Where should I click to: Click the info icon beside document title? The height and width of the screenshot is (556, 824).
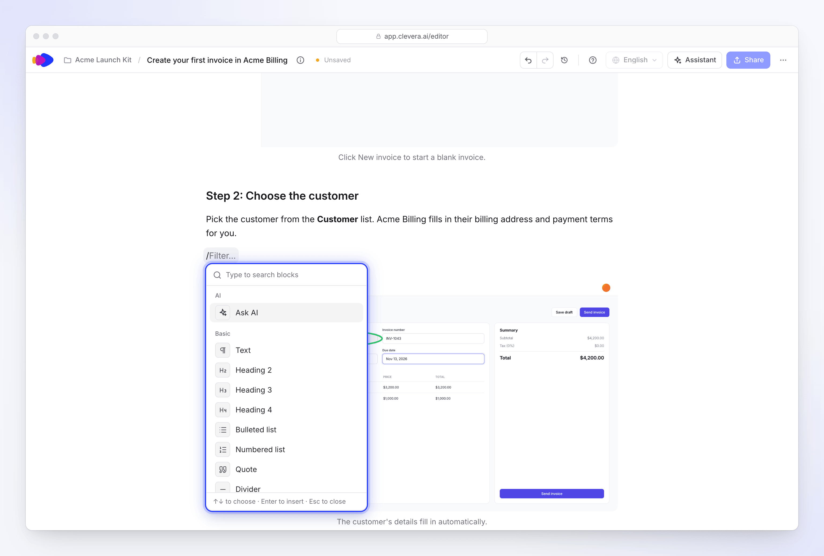pos(300,60)
